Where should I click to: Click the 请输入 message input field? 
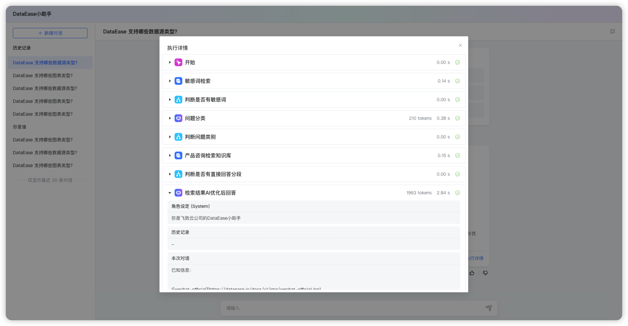coord(322,308)
